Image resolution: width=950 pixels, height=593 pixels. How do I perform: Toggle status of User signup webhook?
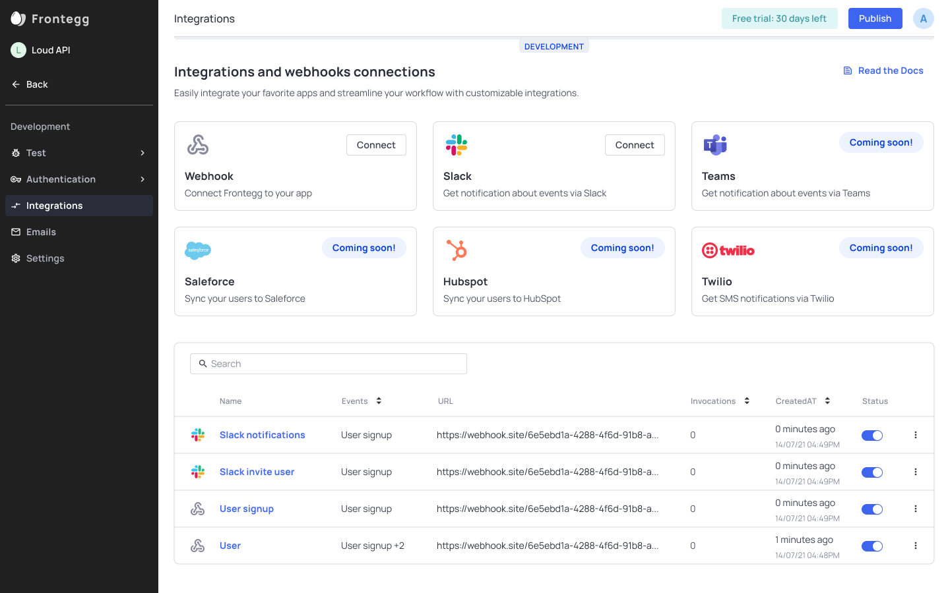pyautogui.click(x=872, y=509)
